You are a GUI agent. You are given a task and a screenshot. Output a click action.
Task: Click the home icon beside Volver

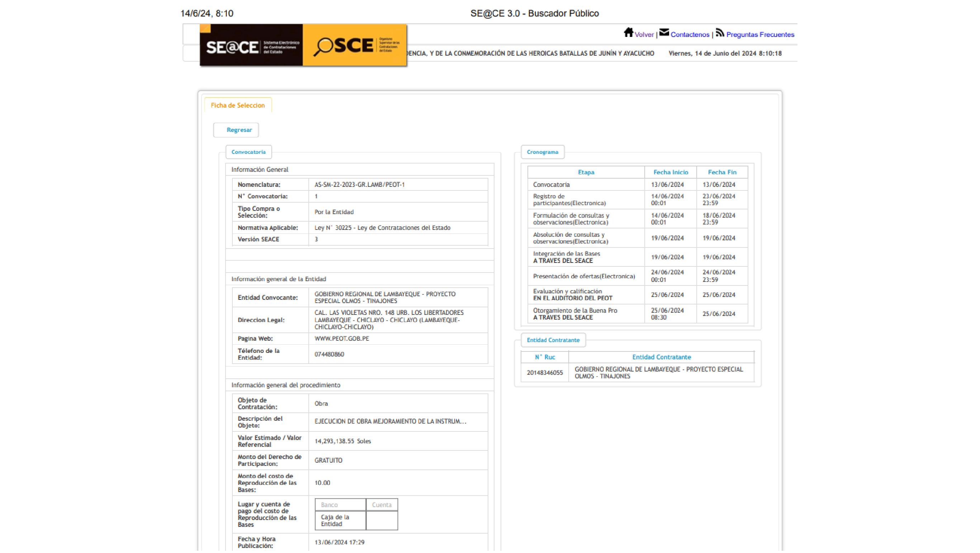click(x=629, y=32)
